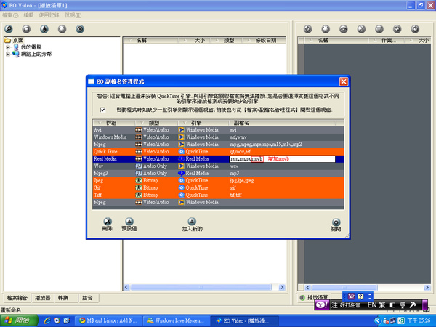This screenshot has height=327, width=436.
Task: Click the file list horizontal scrollbar thumb
Action: pos(201,287)
